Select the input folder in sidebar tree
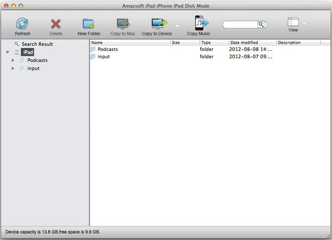The image size is (332, 240). (x=33, y=68)
